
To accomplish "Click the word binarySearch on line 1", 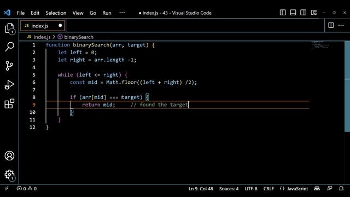I will (91, 45).
